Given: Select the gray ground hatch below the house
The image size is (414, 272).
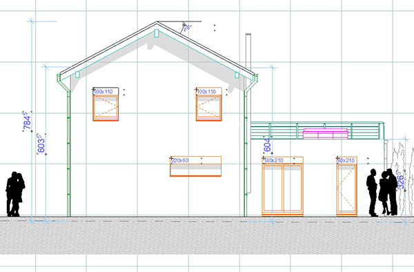Looking at the screenshot, I should (207, 236).
